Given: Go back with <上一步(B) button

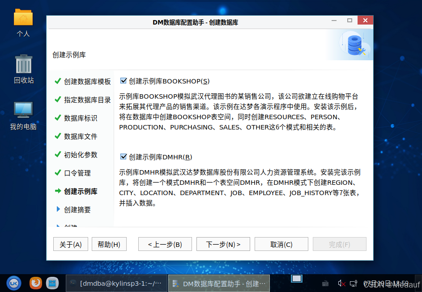Looking at the screenshot, I should click(165, 244).
